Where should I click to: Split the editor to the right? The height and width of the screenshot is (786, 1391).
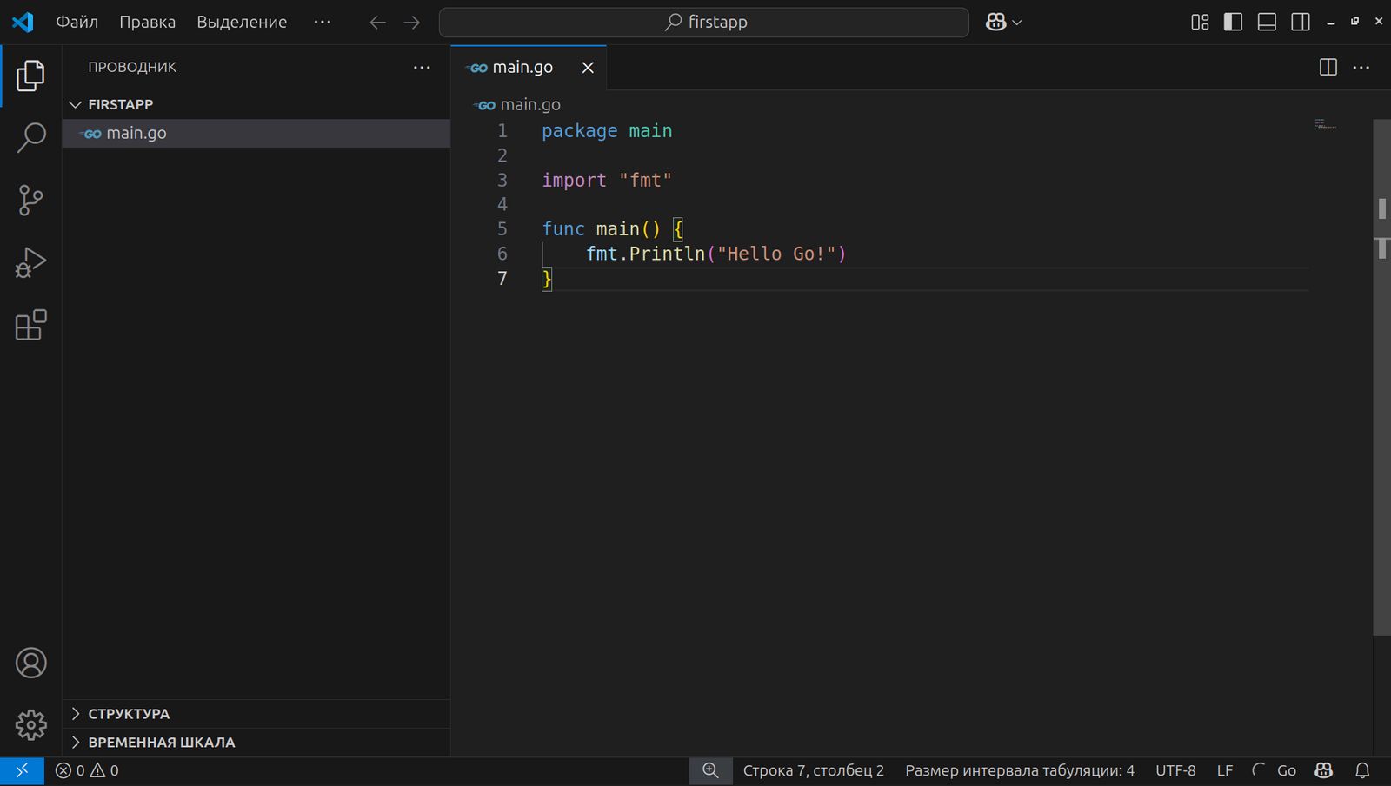[x=1328, y=68]
